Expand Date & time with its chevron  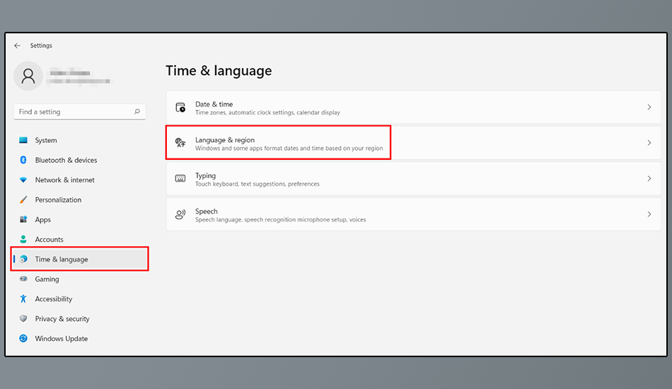649,107
